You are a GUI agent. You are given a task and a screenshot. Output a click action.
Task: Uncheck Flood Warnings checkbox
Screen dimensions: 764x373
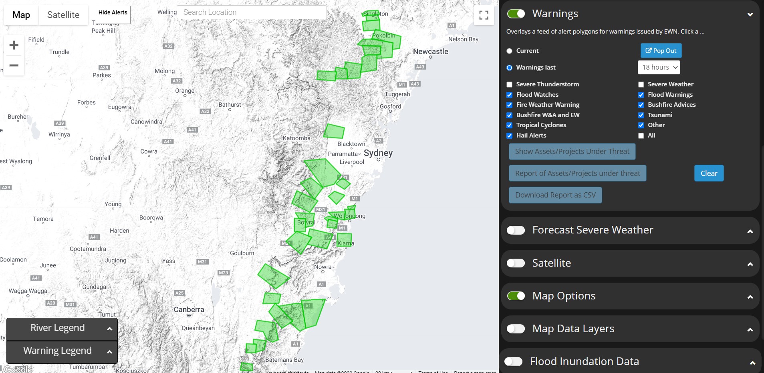tap(641, 95)
